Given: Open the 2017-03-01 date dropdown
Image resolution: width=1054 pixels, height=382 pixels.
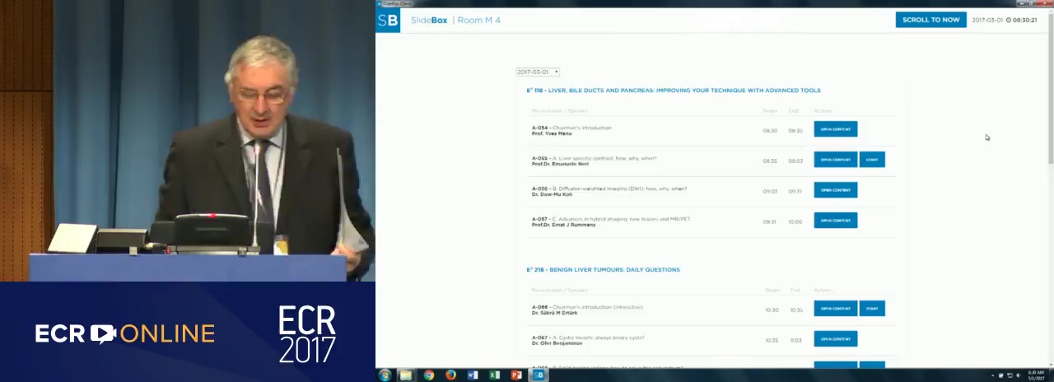Looking at the screenshot, I should pyautogui.click(x=538, y=72).
